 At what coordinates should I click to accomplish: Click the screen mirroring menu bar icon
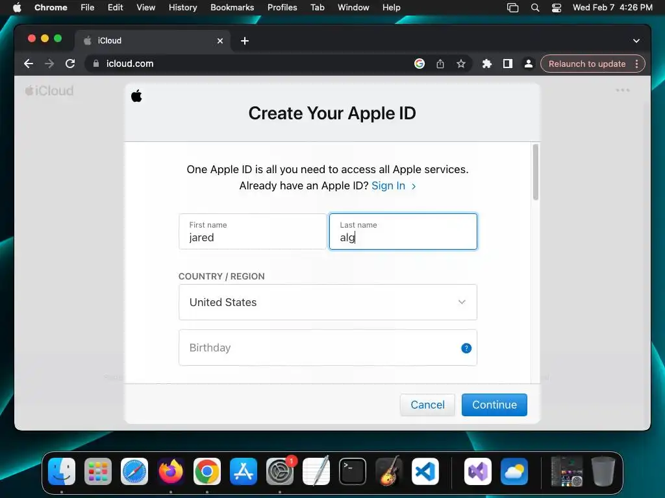tap(513, 8)
